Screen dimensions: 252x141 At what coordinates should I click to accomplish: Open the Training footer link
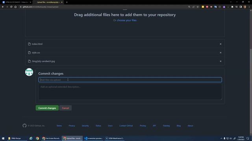(166, 126)
